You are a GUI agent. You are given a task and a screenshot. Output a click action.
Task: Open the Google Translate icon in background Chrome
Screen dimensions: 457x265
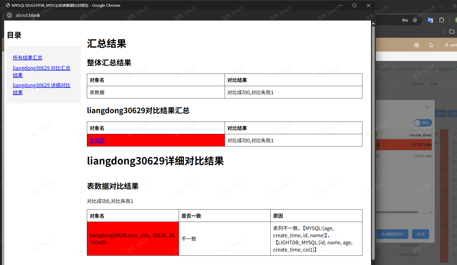(x=430, y=20)
